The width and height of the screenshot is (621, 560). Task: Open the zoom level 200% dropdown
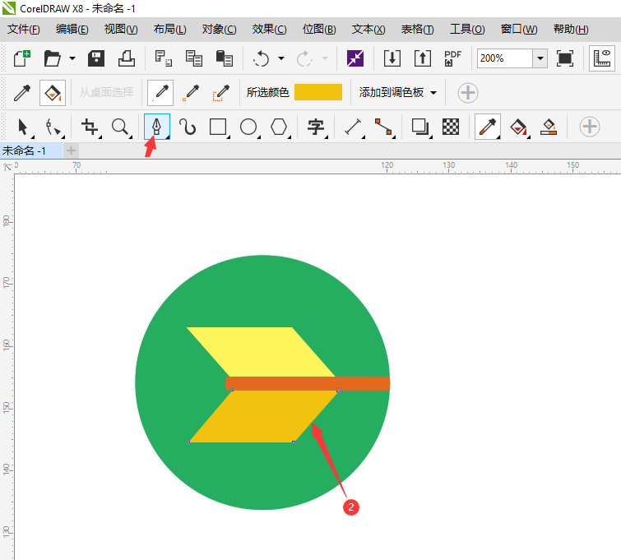(540, 59)
